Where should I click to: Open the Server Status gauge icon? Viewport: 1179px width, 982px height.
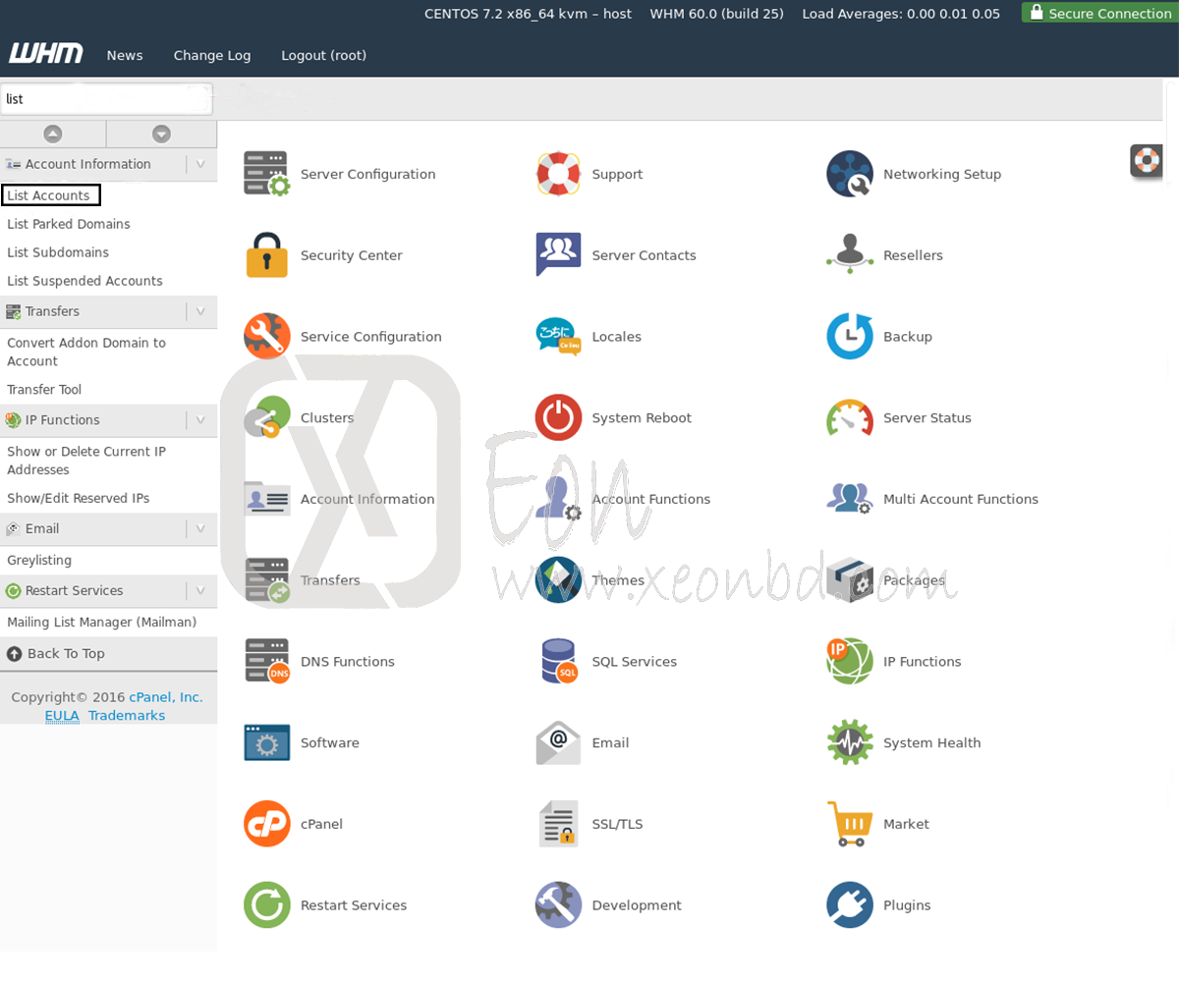click(850, 417)
